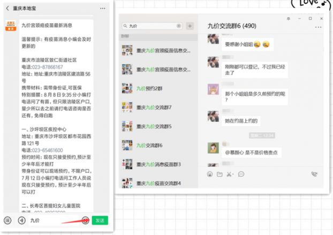Click the message @慕颜心 是不是价格贵点
The width and height of the screenshot is (333, 235).
point(252,153)
